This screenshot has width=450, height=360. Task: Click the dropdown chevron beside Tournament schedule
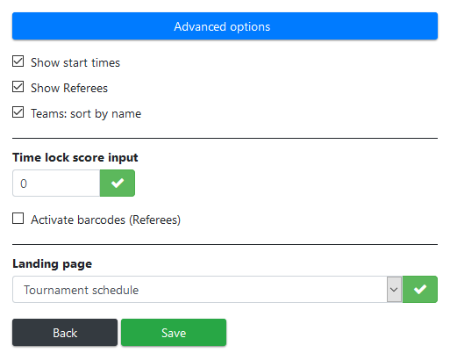(x=394, y=290)
